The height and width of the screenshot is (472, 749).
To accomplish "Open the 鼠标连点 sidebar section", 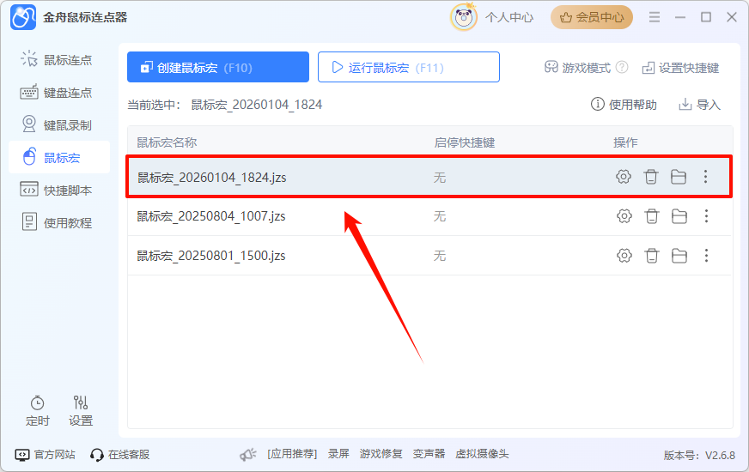I will click(57, 60).
